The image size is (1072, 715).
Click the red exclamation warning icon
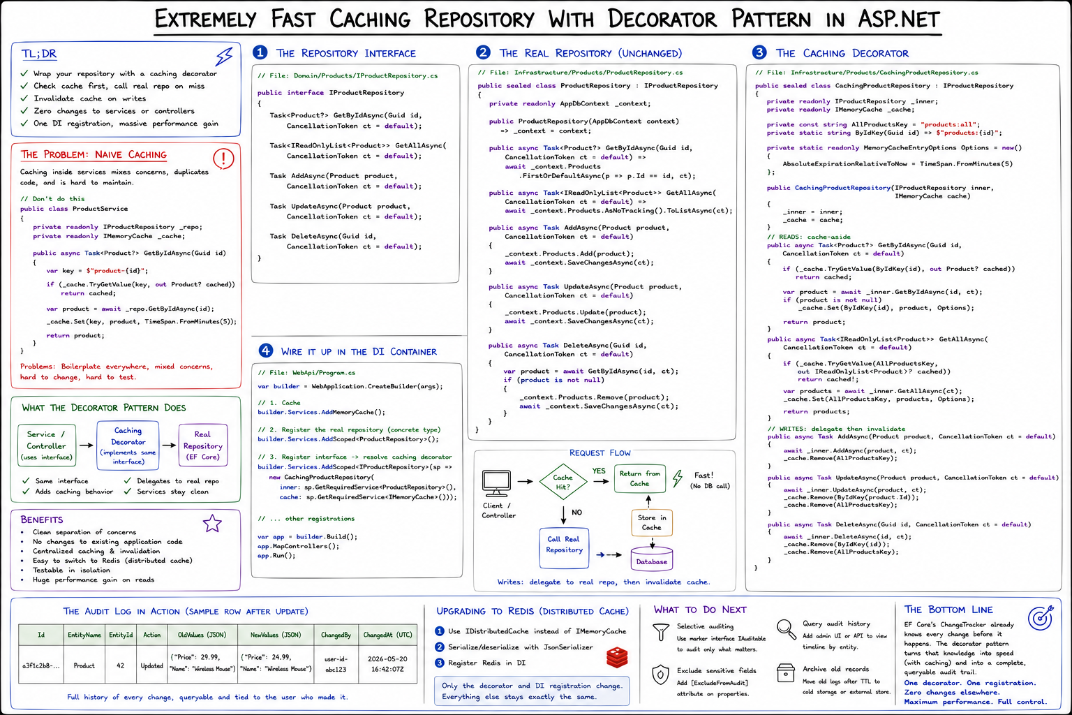click(223, 159)
